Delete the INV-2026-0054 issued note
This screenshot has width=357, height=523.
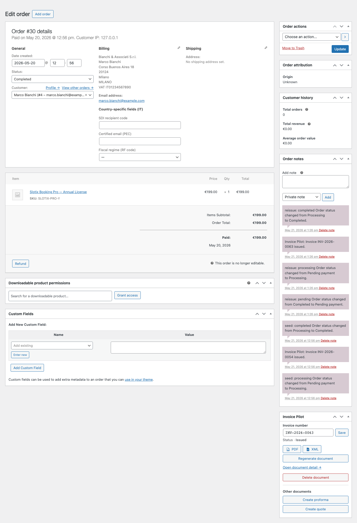pos(329,367)
